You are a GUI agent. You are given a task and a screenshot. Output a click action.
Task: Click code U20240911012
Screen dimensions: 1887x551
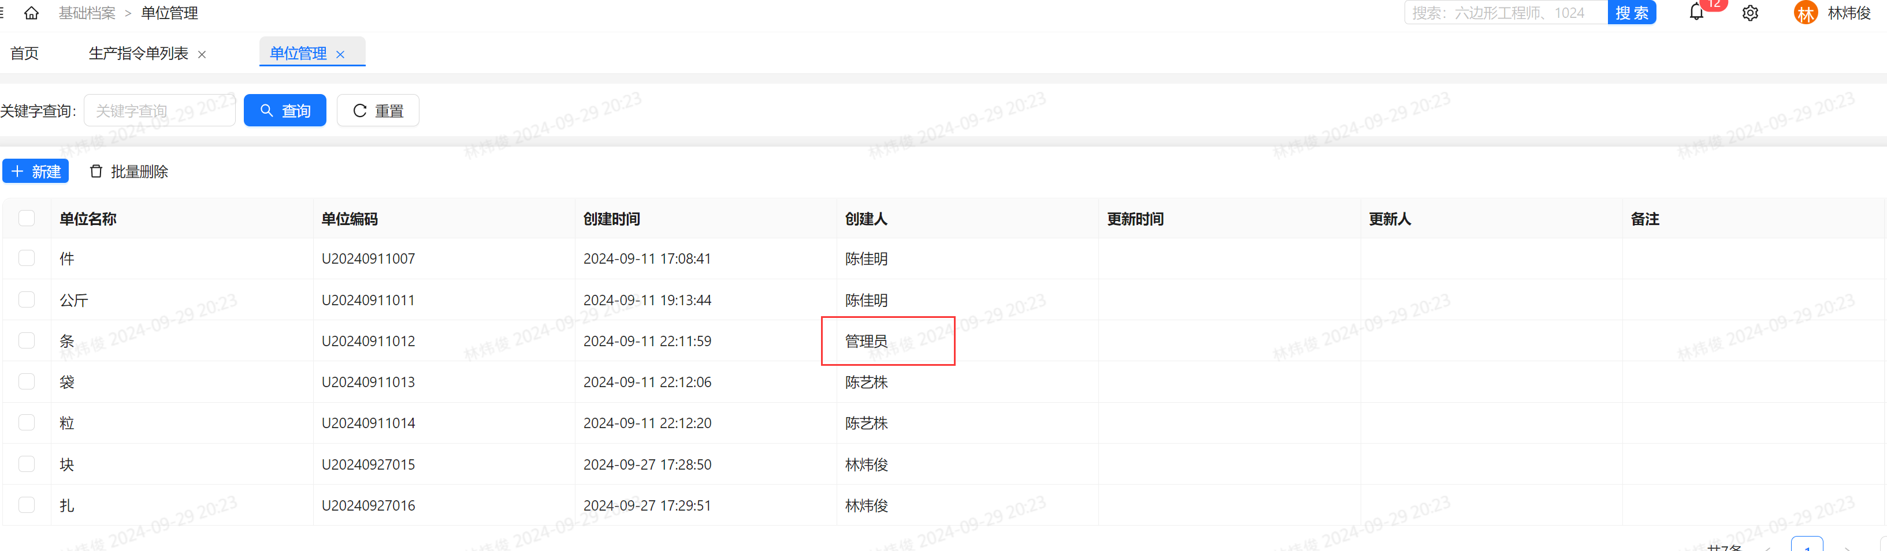click(x=369, y=341)
